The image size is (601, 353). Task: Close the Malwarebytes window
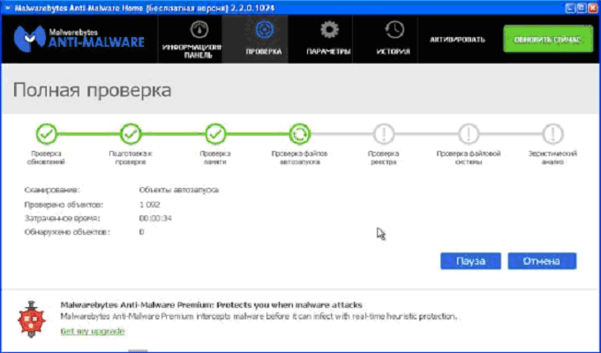pyautogui.click(x=592, y=8)
